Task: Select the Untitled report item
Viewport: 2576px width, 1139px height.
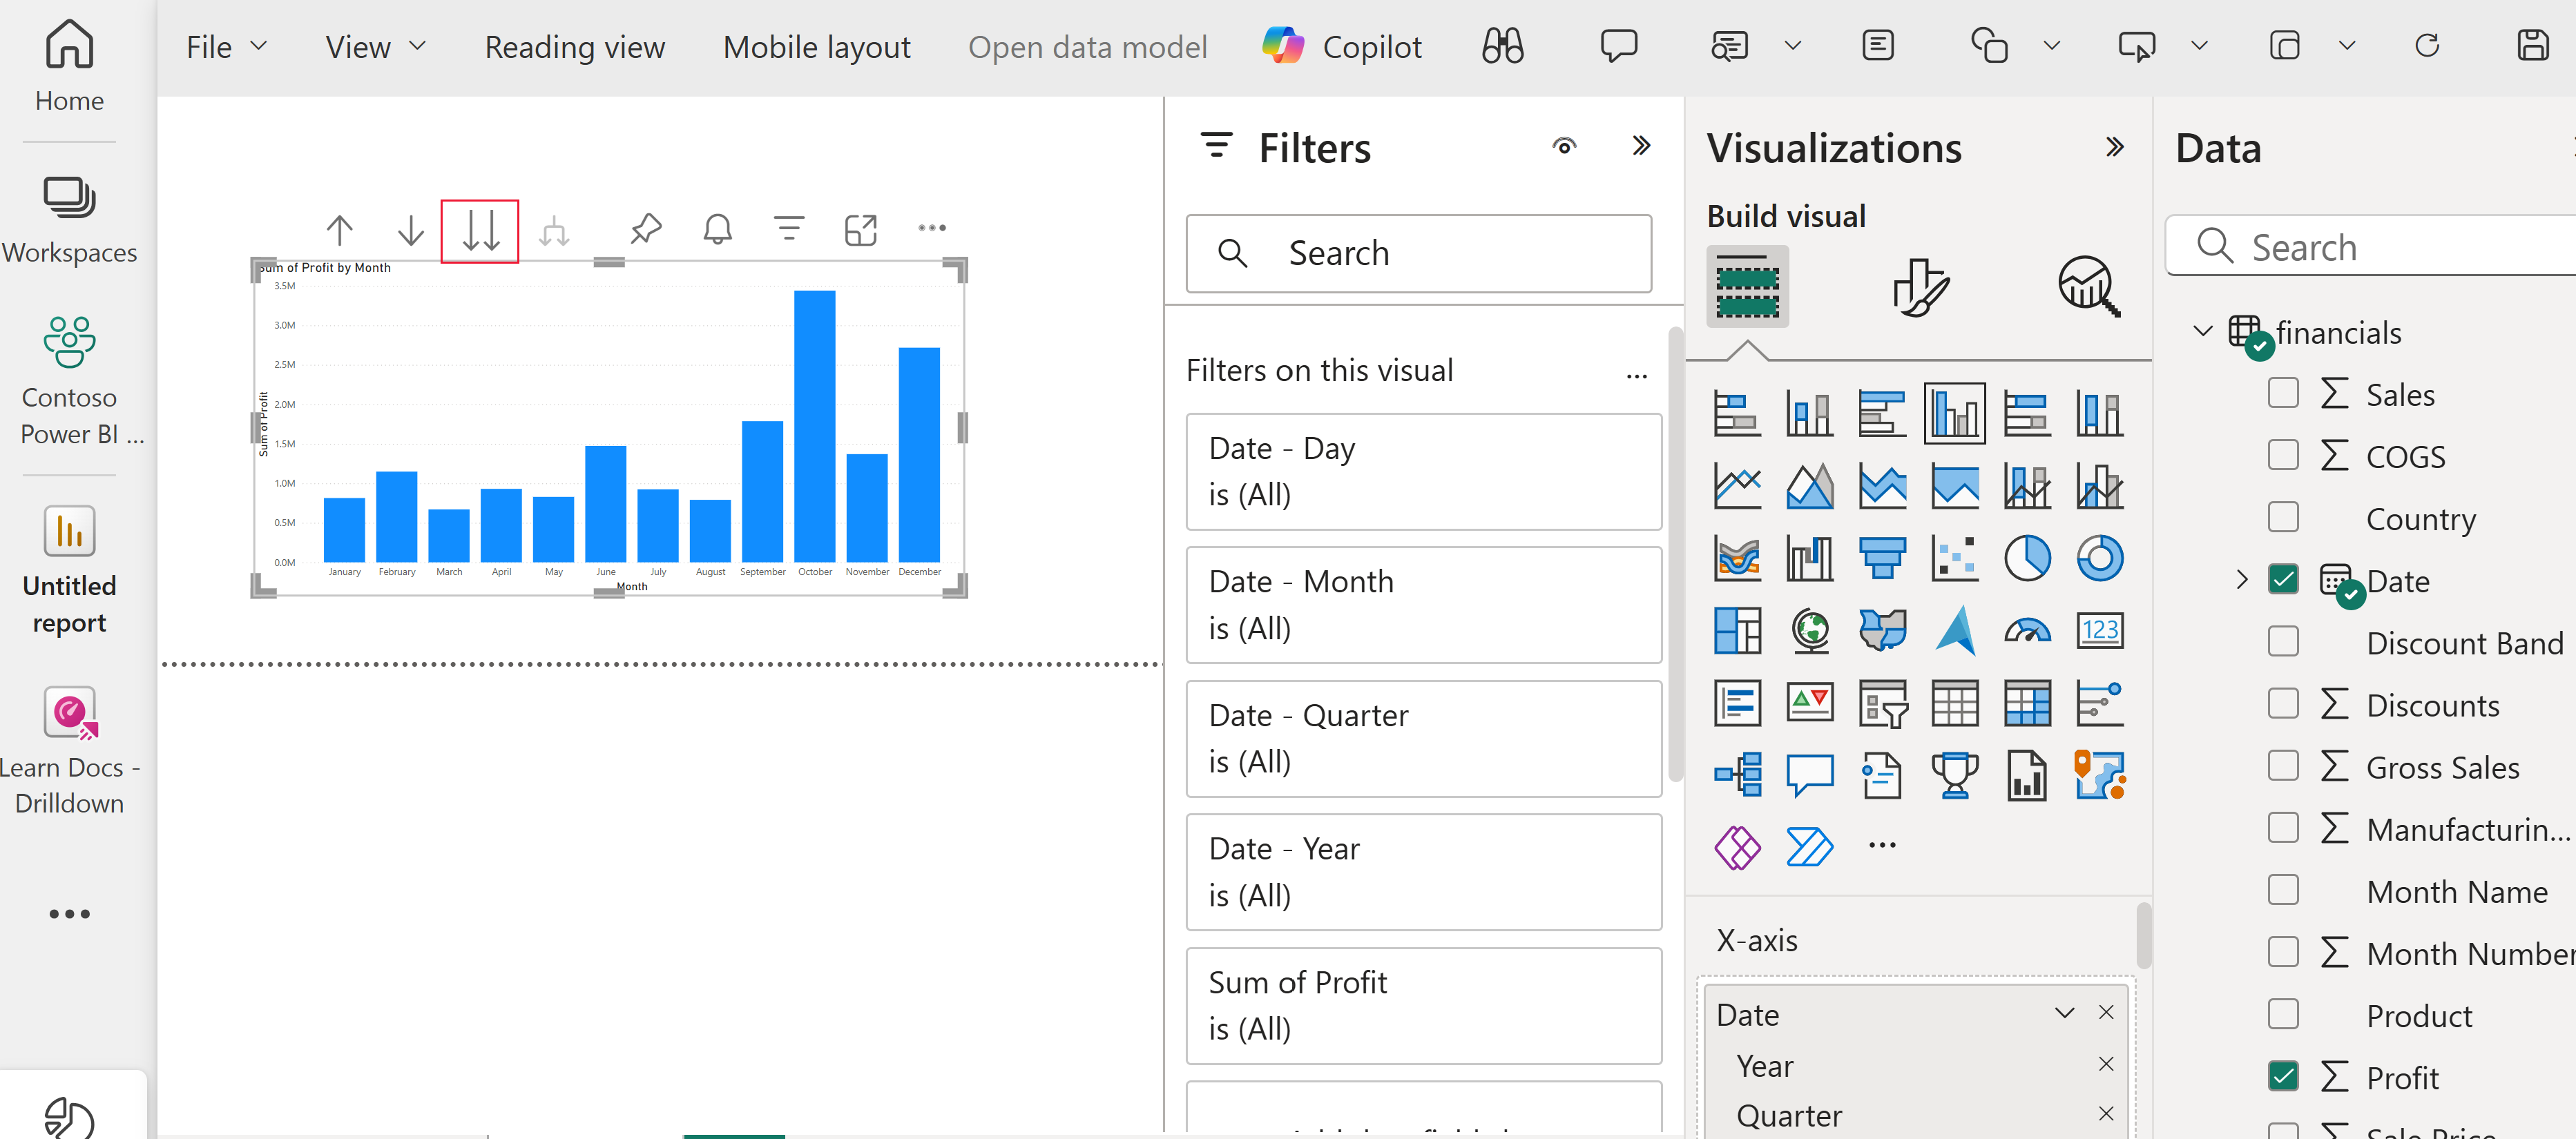Action: (x=69, y=569)
